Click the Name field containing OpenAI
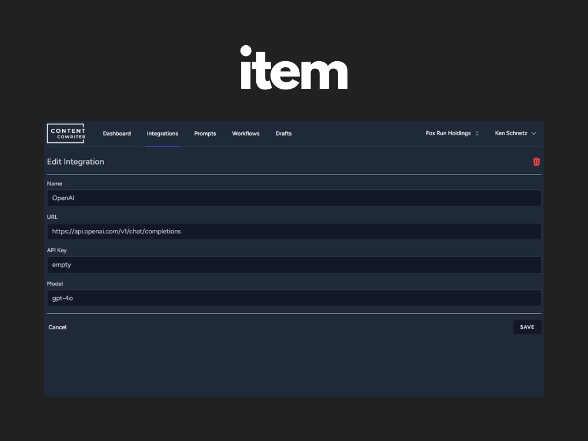Screen dimensions: 588x441 coord(294,198)
